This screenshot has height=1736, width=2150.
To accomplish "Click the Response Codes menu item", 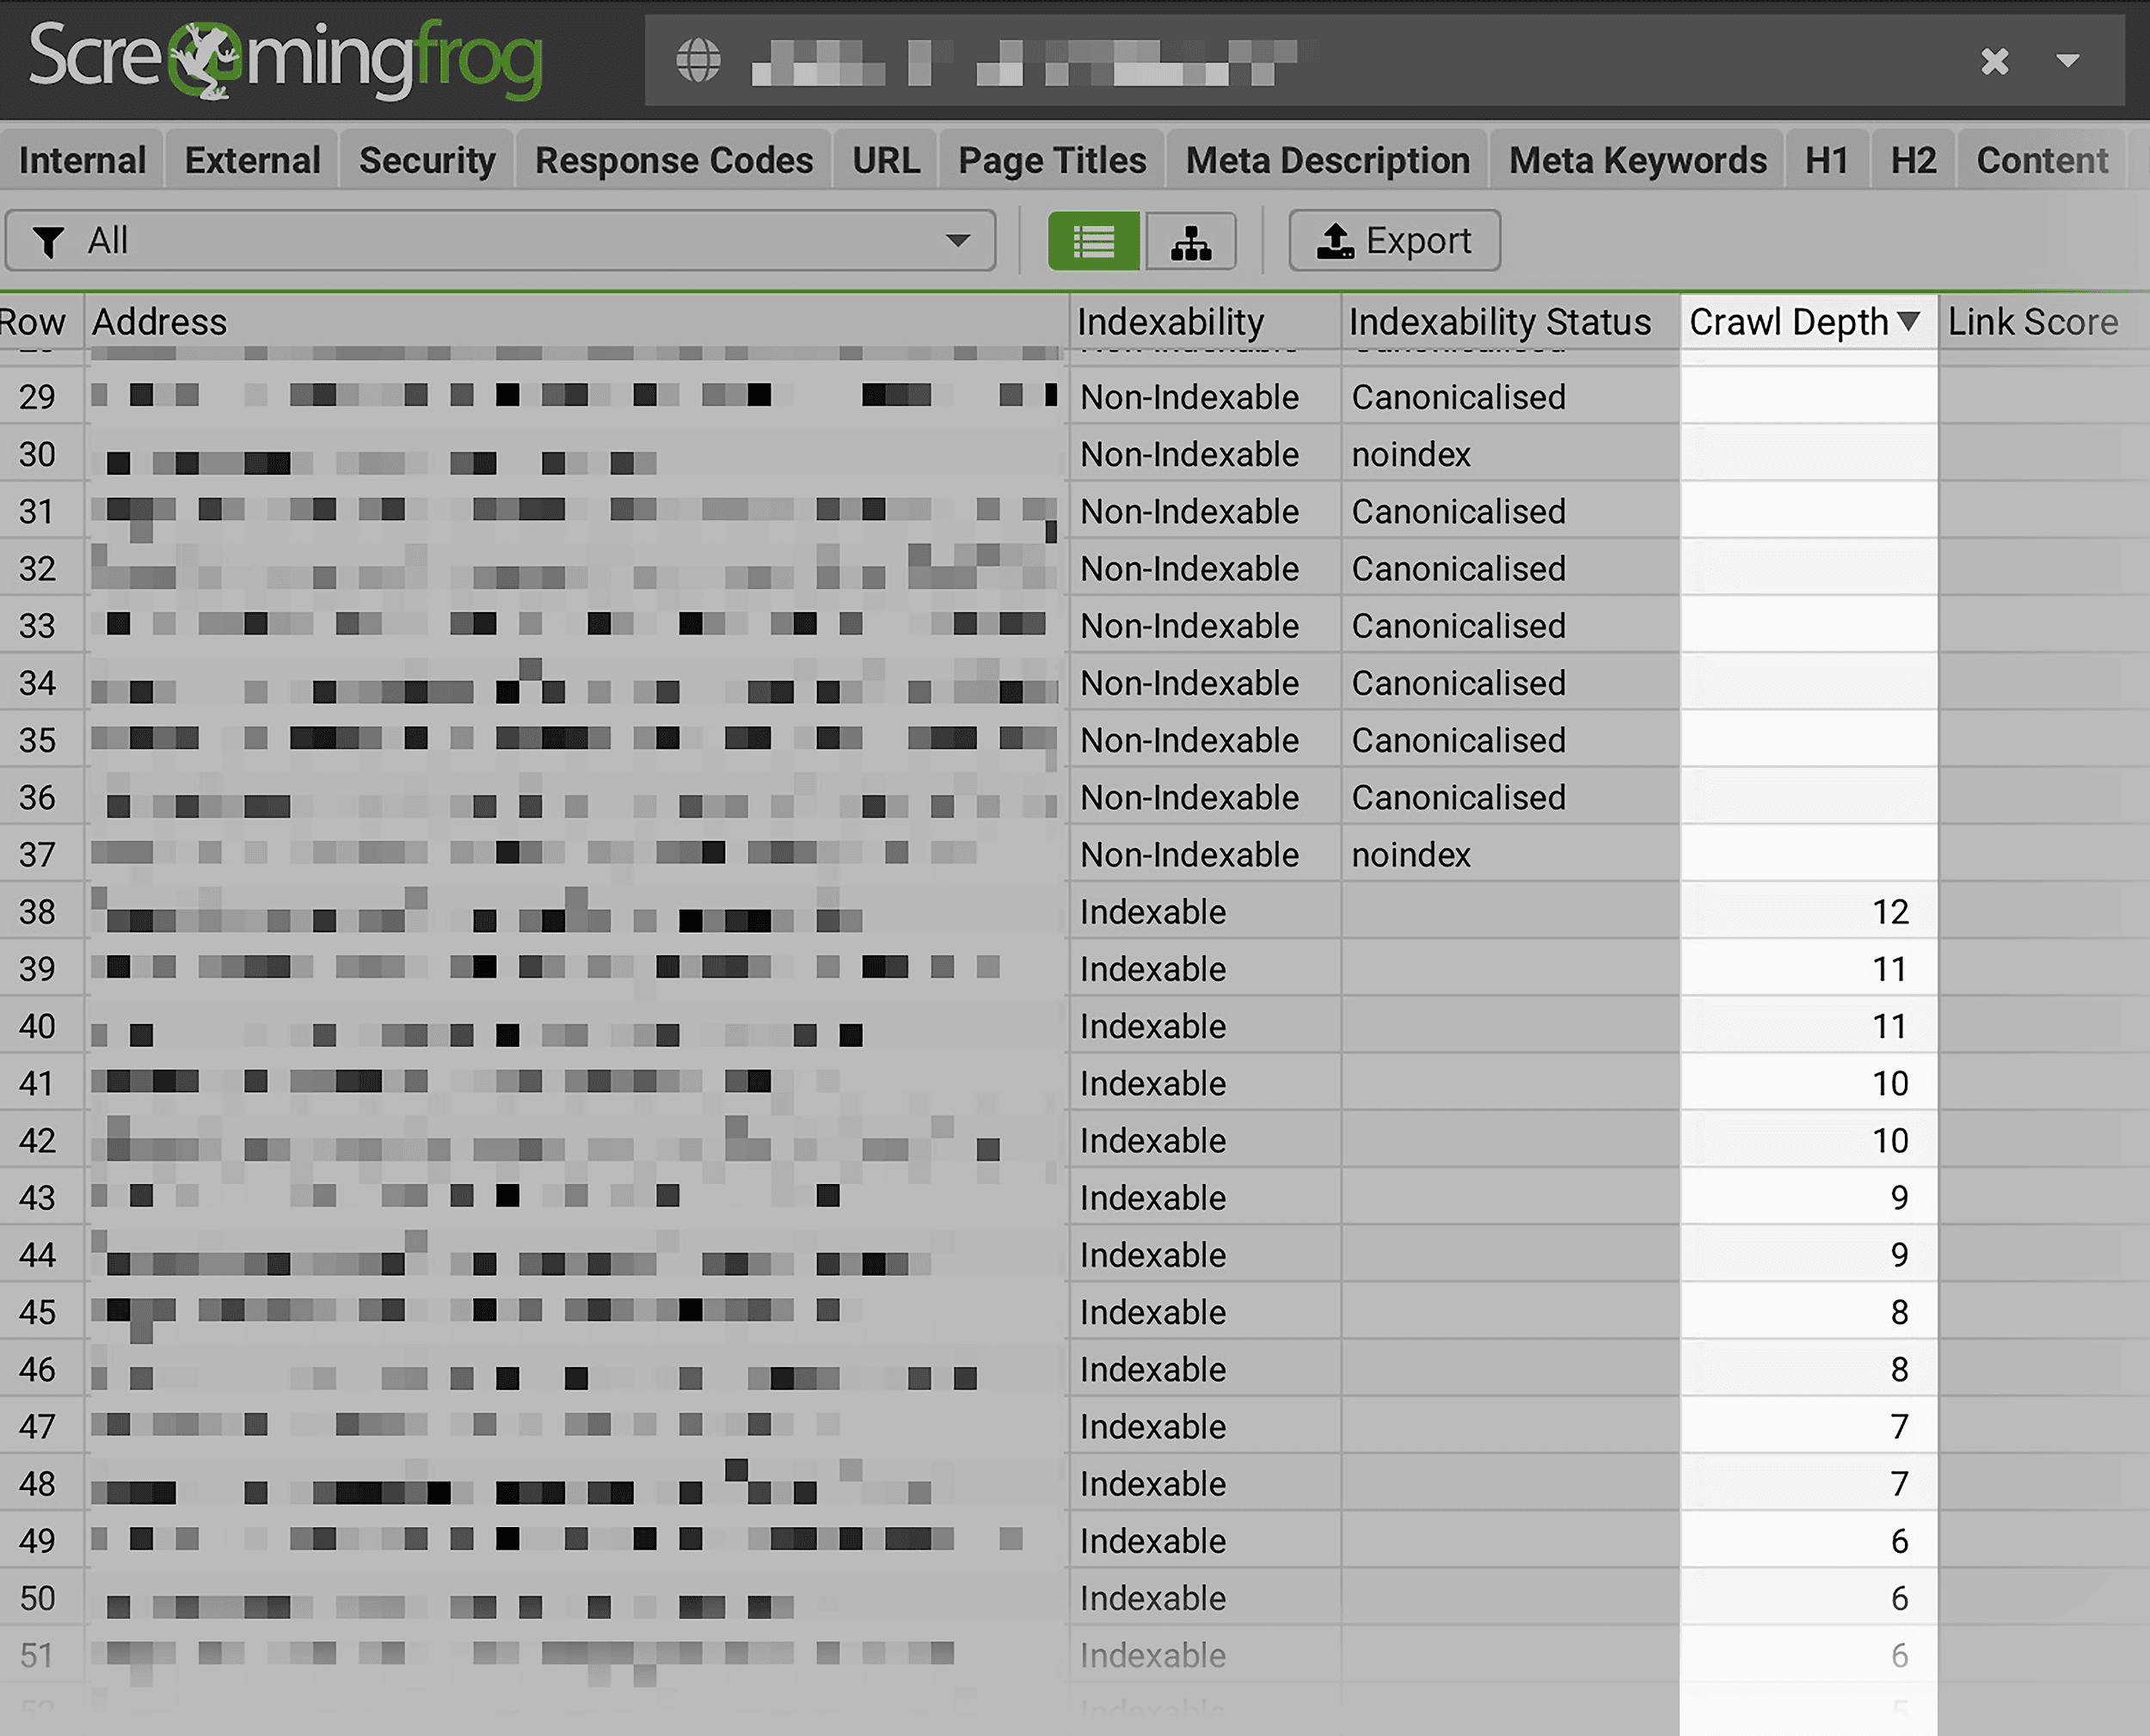I will pyautogui.click(x=677, y=159).
